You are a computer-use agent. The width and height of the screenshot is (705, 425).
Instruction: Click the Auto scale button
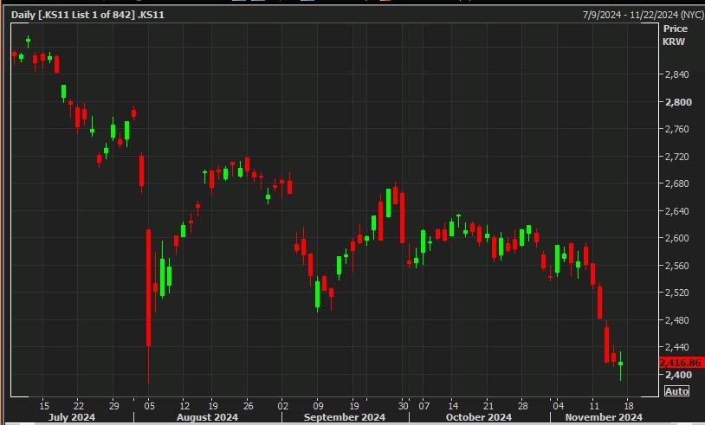[676, 391]
